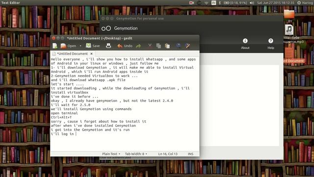Click the Paste clipboard icon
This screenshot has height=177, width=314.
tap(167, 46)
